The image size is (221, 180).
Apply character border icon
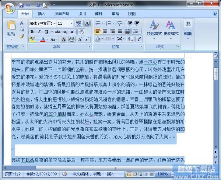87,23
